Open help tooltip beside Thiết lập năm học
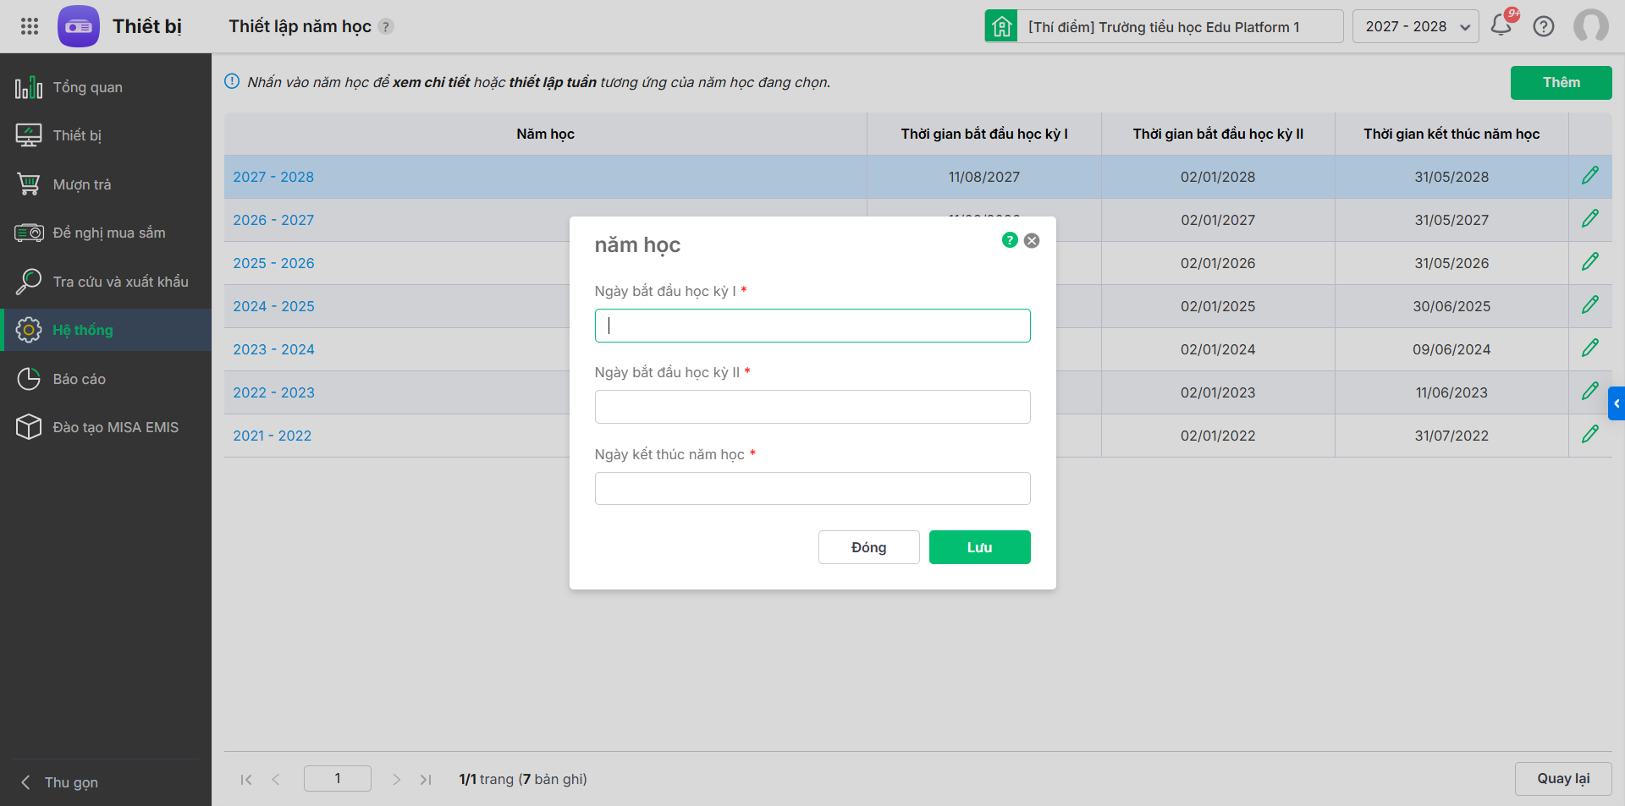This screenshot has width=1625, height=806. [386, 26]
